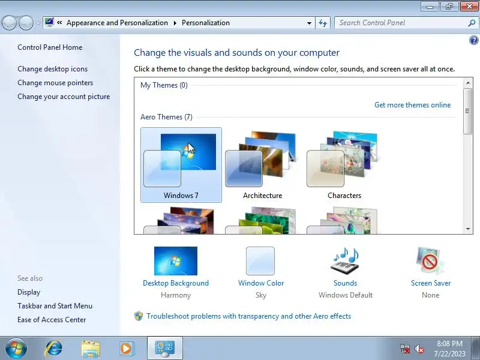The image size is (480, 360).
Task: Expand the double-chevron breadcrumb overflow
Action: 59,23
